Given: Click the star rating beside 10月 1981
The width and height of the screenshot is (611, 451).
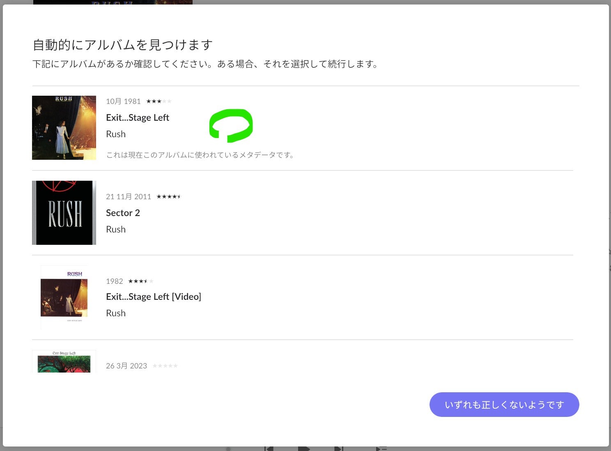Looking at the screenshot, I should tap(159, 101).
